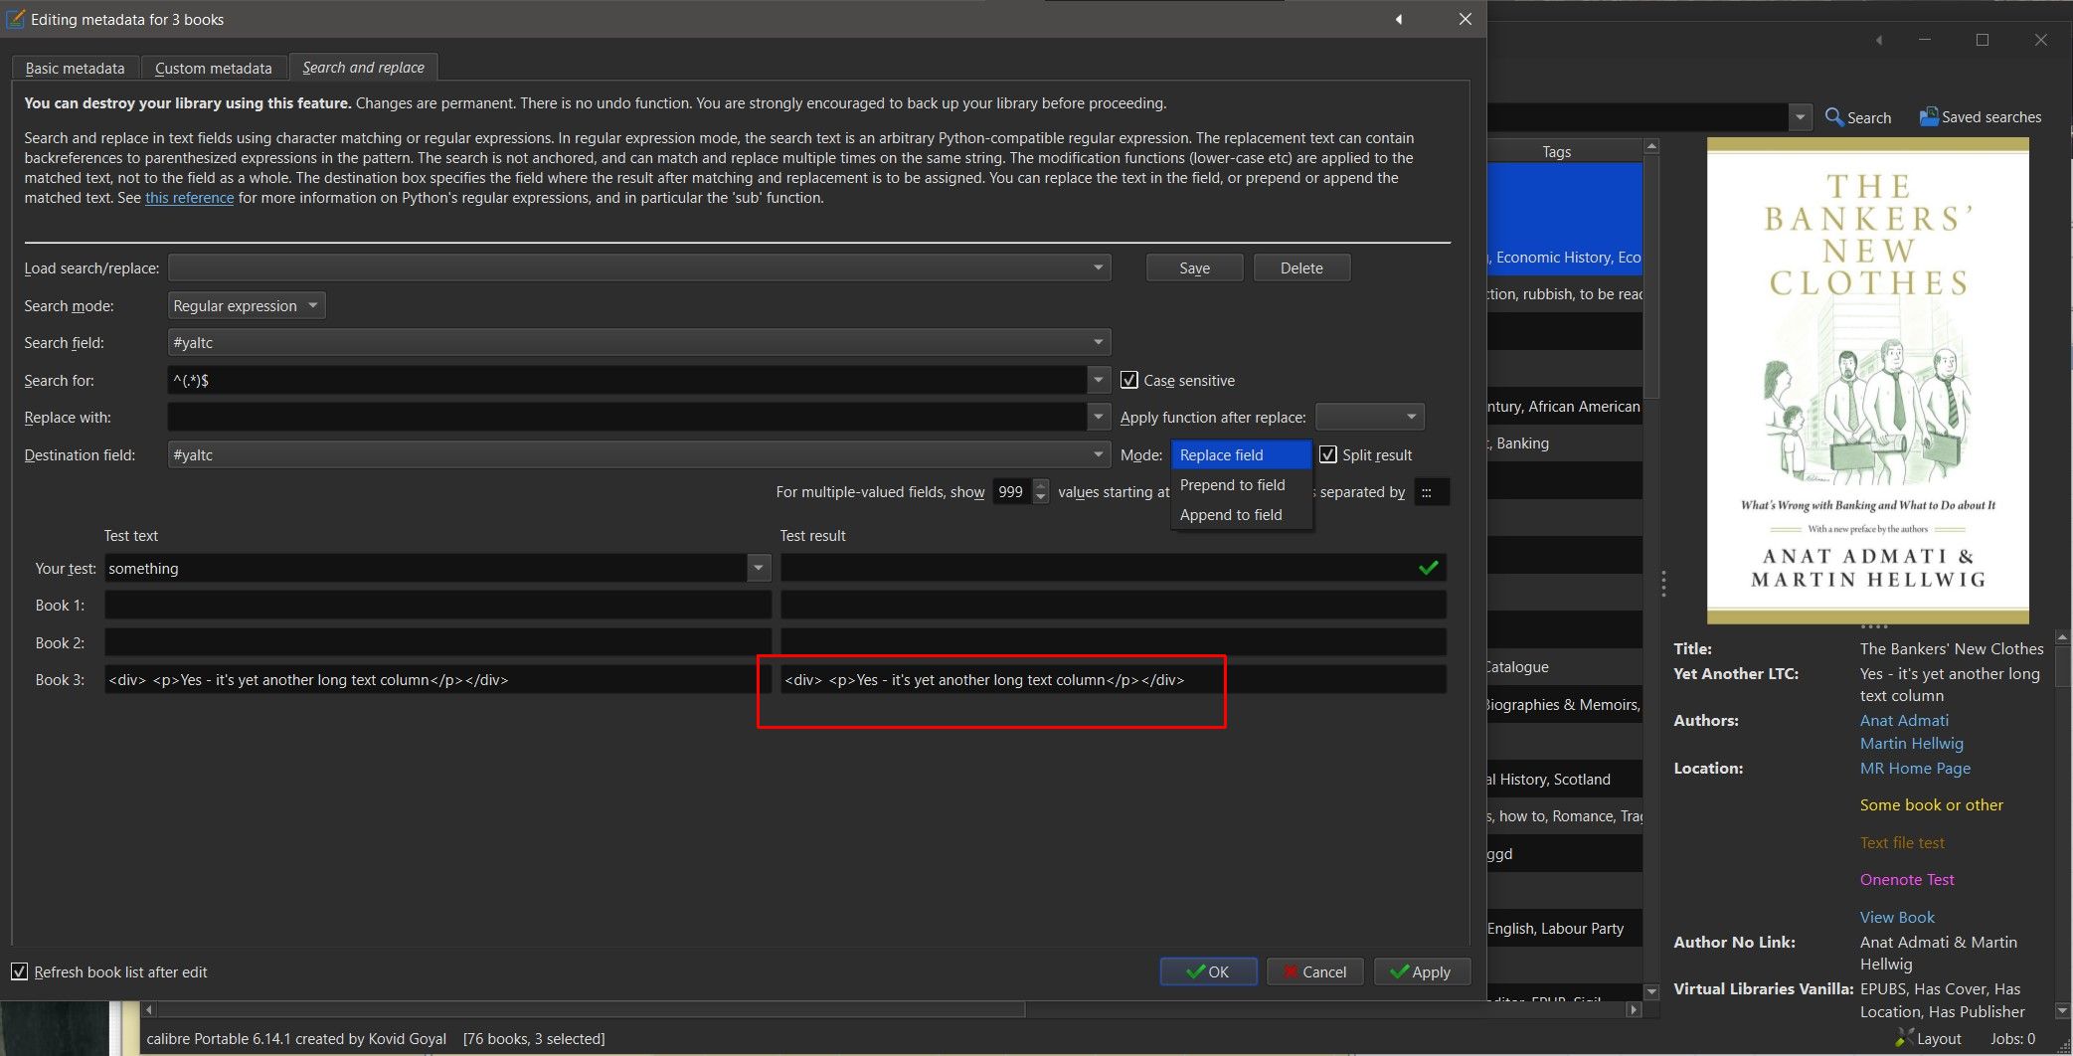
Task: Open the 'this reference' link
Action: [x=189, y=198]
